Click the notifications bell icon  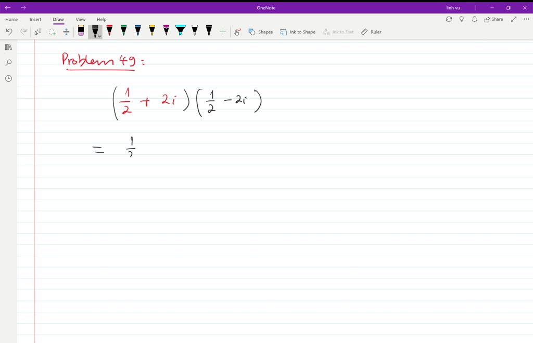point(474,19)
